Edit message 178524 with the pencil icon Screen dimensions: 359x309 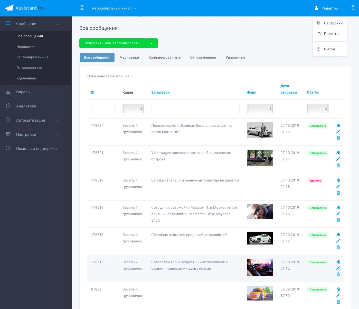(x=338, y=132)
